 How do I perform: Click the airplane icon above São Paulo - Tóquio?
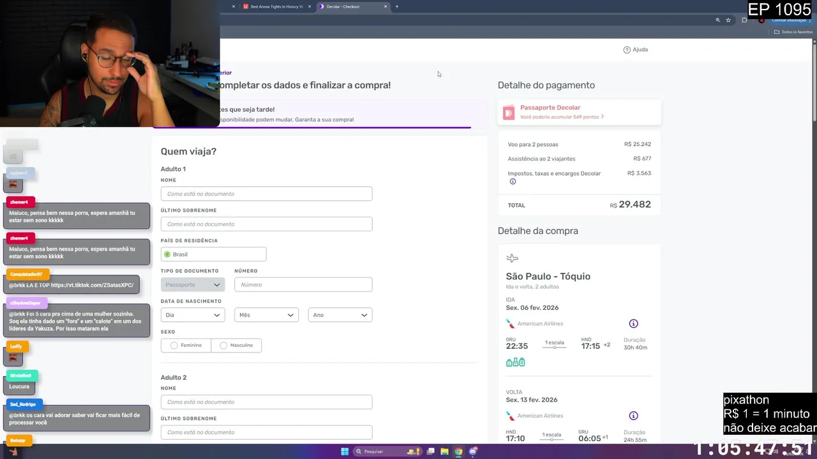click(512, 258)
